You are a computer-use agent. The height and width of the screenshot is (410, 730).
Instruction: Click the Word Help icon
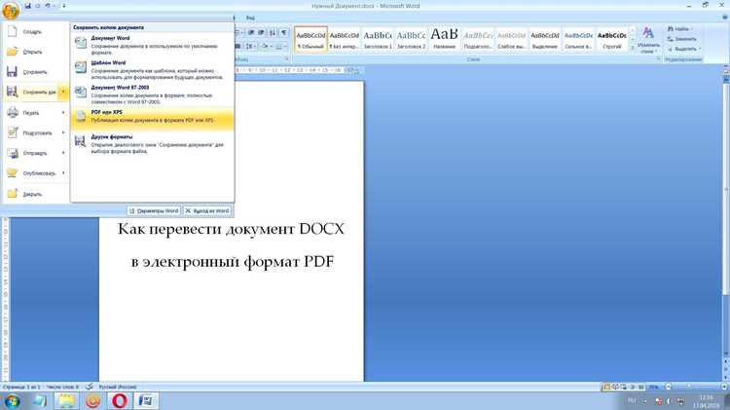(x=725, y=18)
